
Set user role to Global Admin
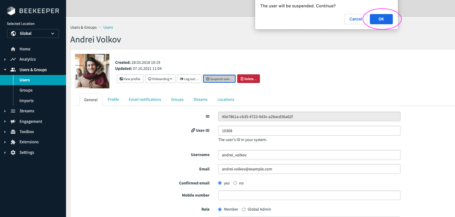coord(244,209)
